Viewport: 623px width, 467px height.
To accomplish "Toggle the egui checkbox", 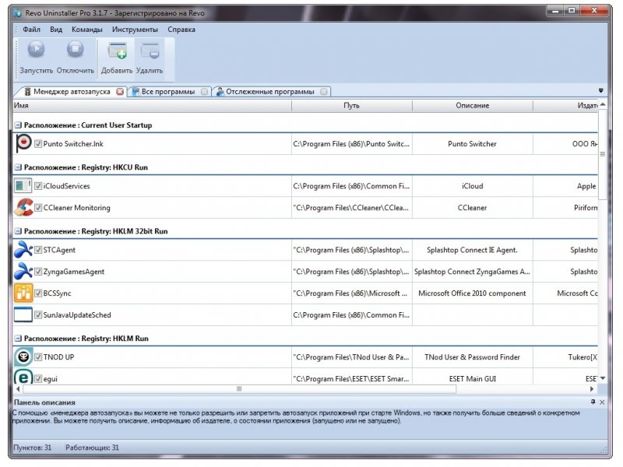I will click(x=38, y=378).
